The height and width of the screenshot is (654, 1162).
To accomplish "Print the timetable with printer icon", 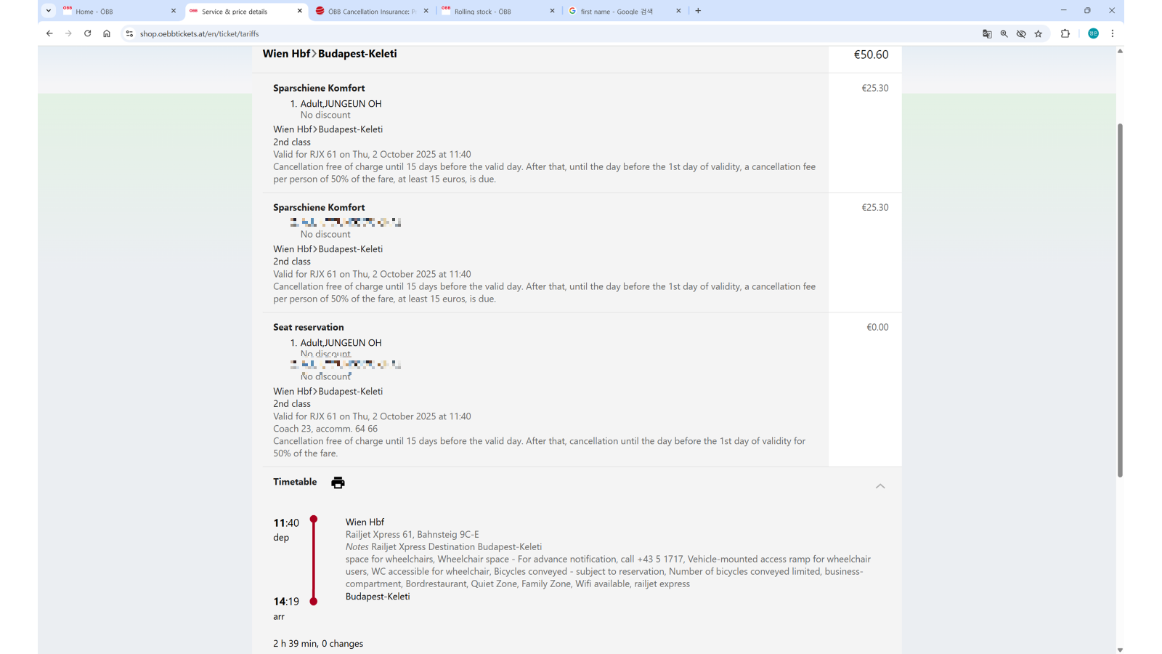I will (338, 483).
